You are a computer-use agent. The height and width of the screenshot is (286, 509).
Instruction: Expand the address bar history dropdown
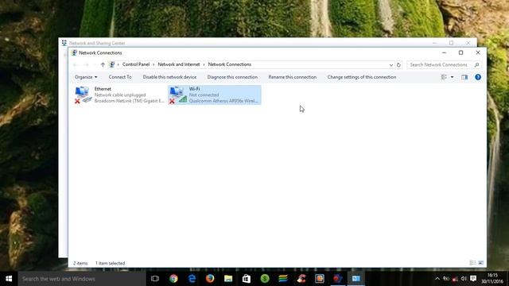[390, 65]
